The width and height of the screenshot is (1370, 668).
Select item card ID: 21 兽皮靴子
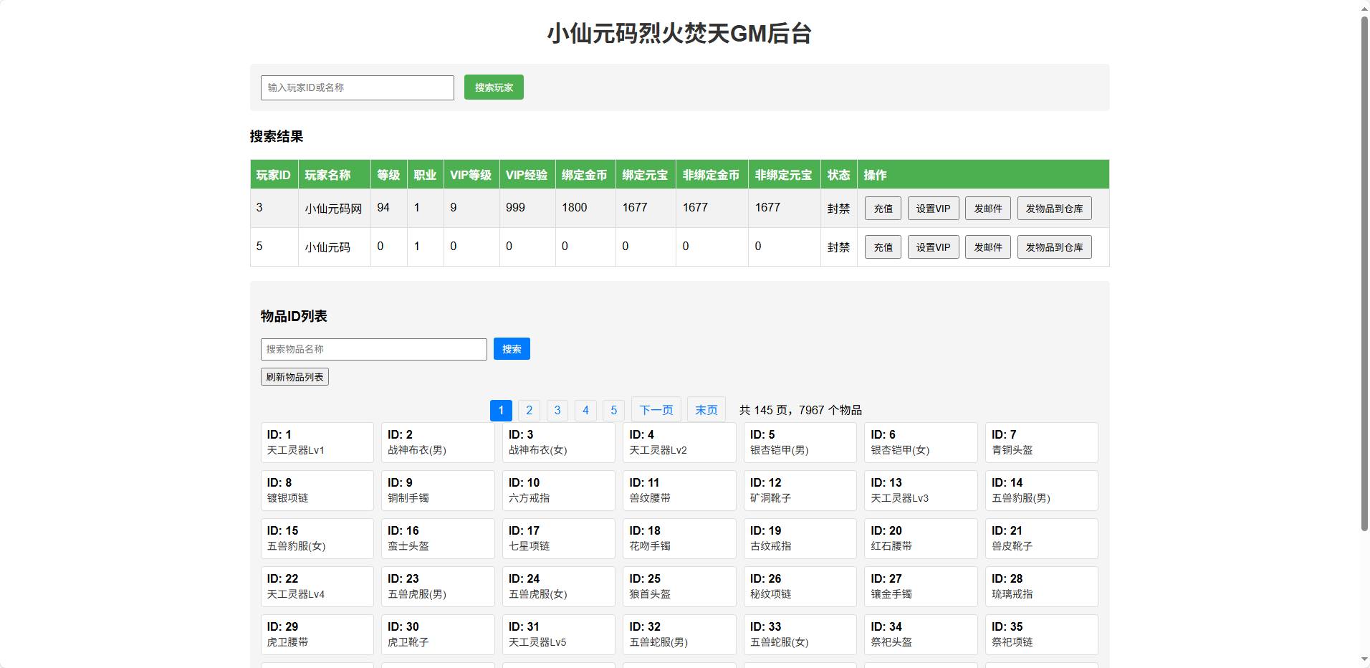point(1042,538)
